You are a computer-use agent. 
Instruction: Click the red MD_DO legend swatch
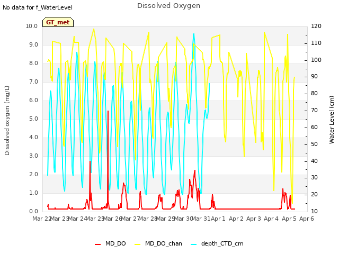coord(97,244)
